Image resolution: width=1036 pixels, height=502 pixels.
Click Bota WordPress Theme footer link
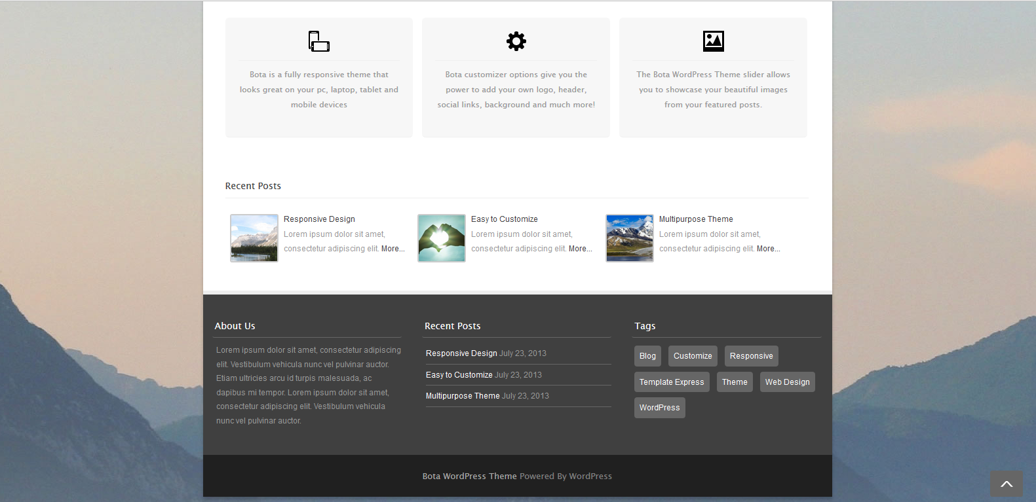(469, 476)
